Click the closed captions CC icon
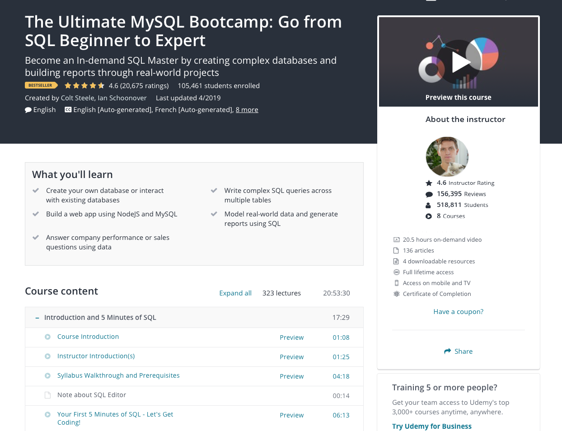The image size is (562, 431). 68,110
